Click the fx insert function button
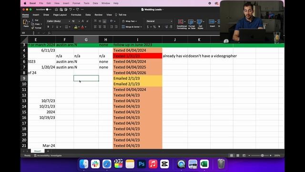 (49, 33)
